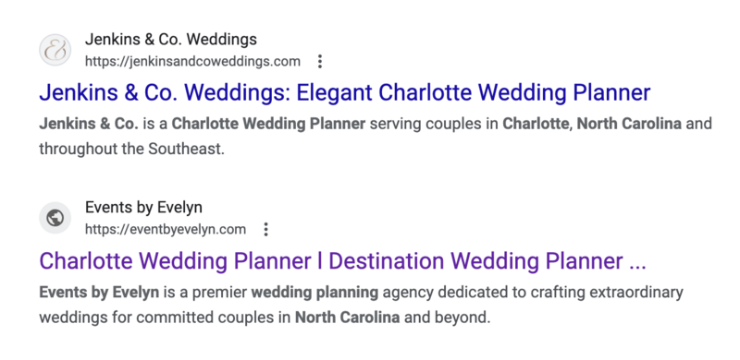This screenshot has height=360, width=740.
Task: Select the Events by Evelyn description snippet
Action: (x=361, y=305)
